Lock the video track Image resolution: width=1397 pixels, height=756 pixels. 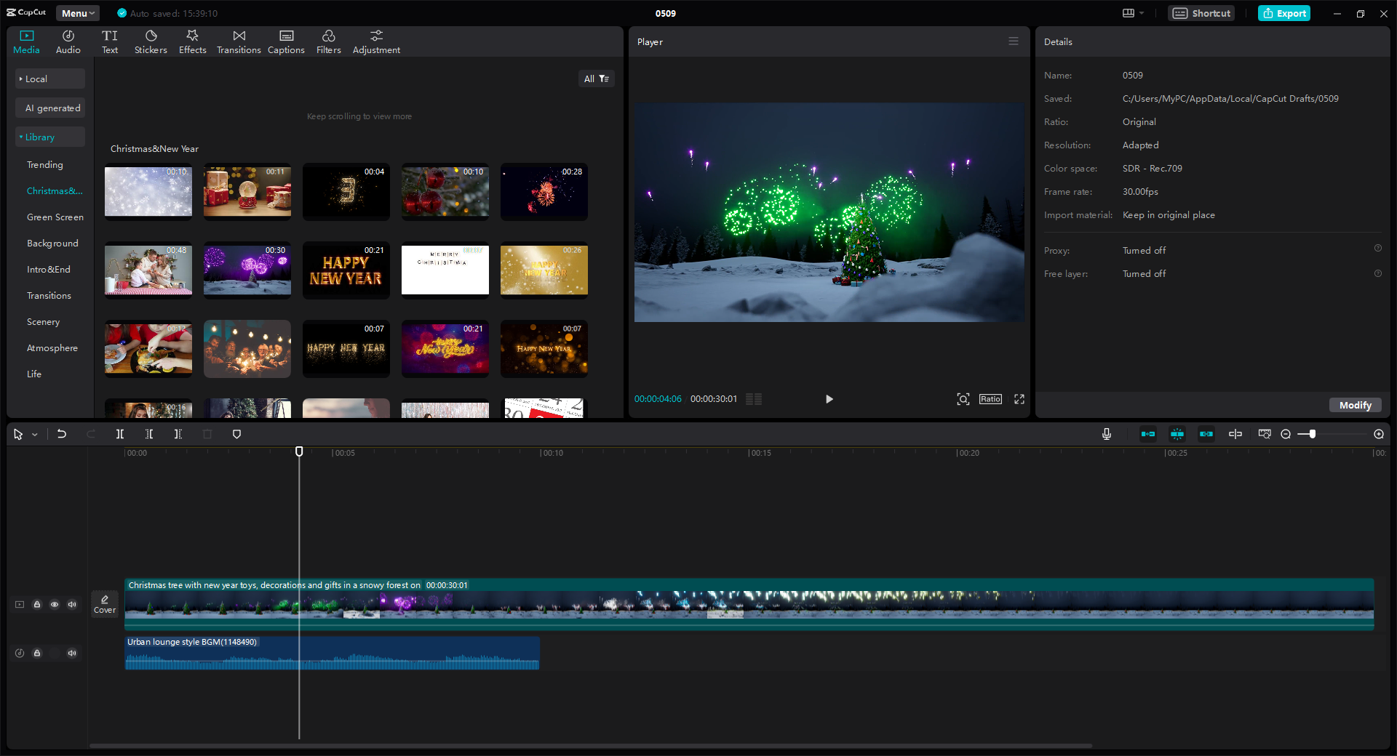37,604
